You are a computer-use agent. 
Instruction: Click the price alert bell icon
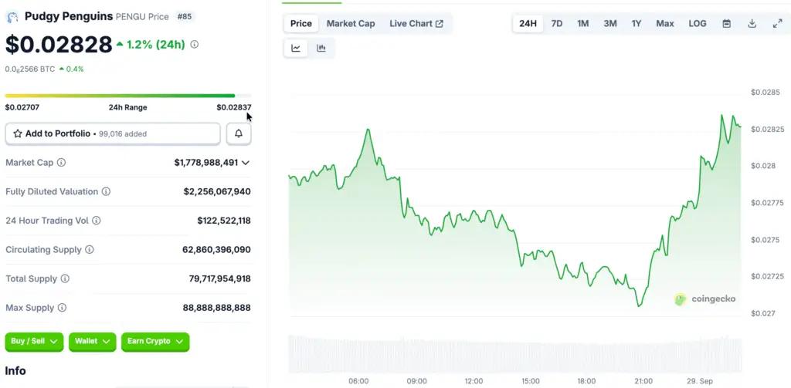pos(239,133)
